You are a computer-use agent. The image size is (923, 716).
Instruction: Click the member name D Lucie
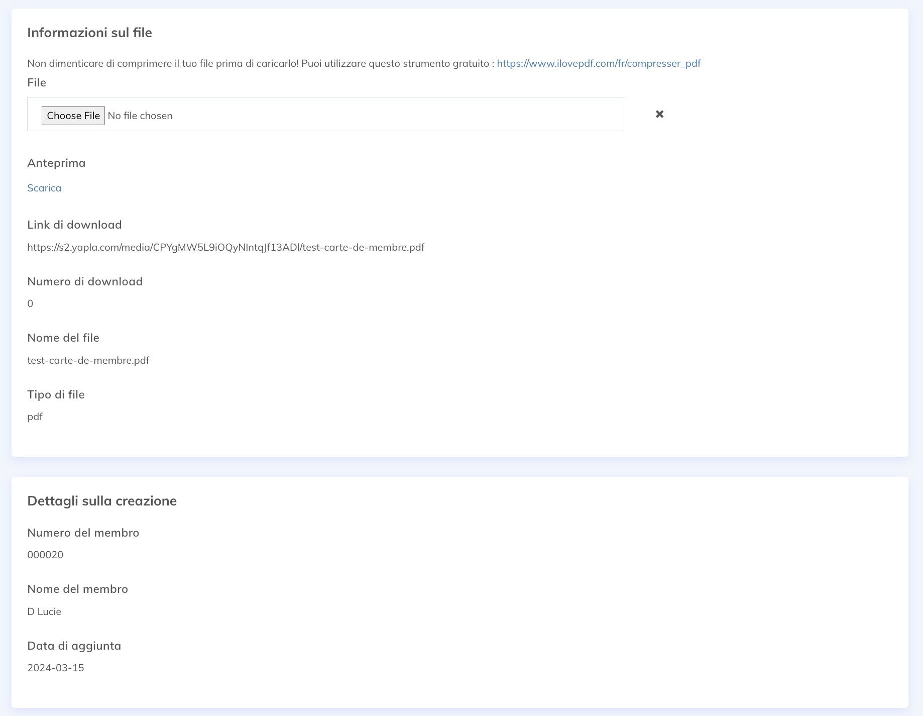tap(44, 611)
